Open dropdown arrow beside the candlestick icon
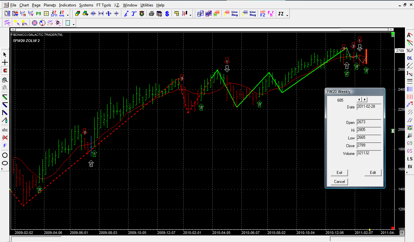Viewport: 414px width, 242px height. pyautogui.click(x=190, y=15)
